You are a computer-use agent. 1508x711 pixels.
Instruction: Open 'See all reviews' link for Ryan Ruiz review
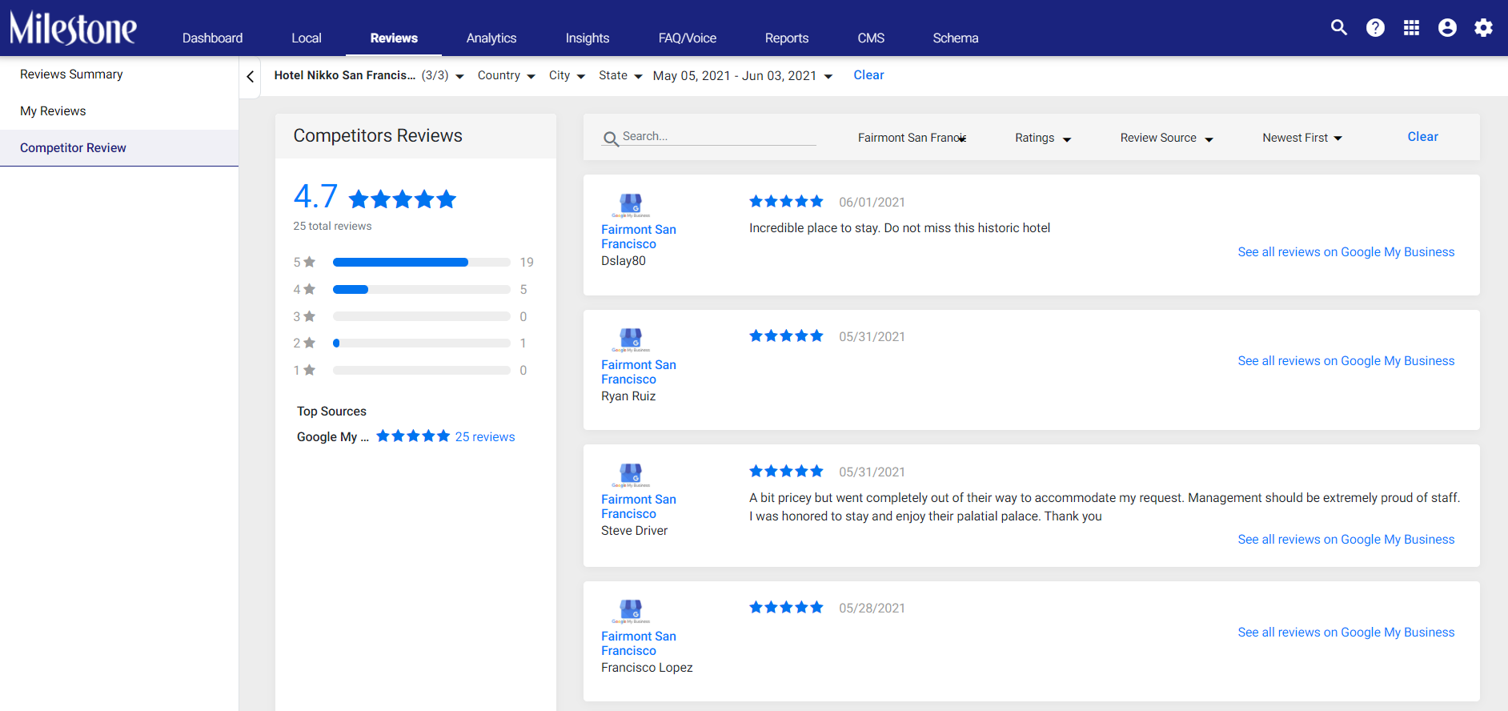click(1346, 361)
